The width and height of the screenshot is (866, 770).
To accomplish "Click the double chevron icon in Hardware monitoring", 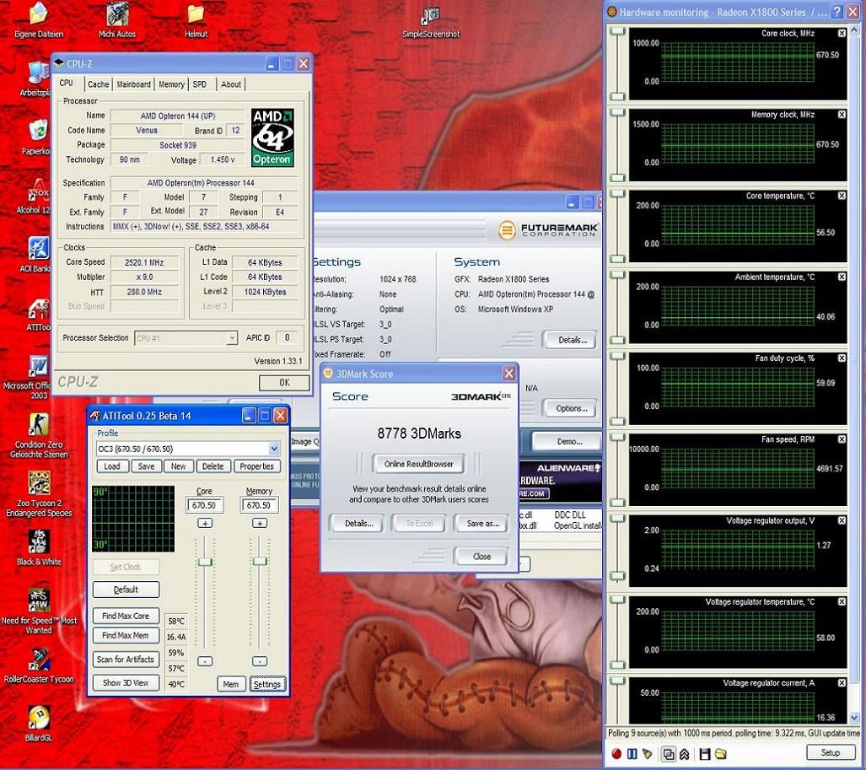I will click(685, 753).
